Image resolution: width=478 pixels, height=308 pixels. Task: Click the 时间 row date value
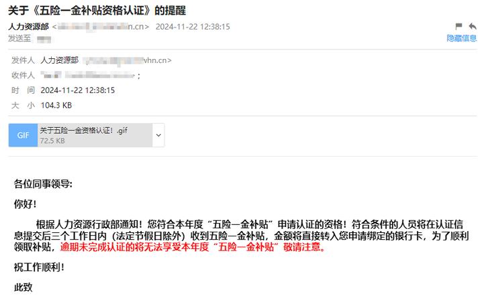point(77,90)
